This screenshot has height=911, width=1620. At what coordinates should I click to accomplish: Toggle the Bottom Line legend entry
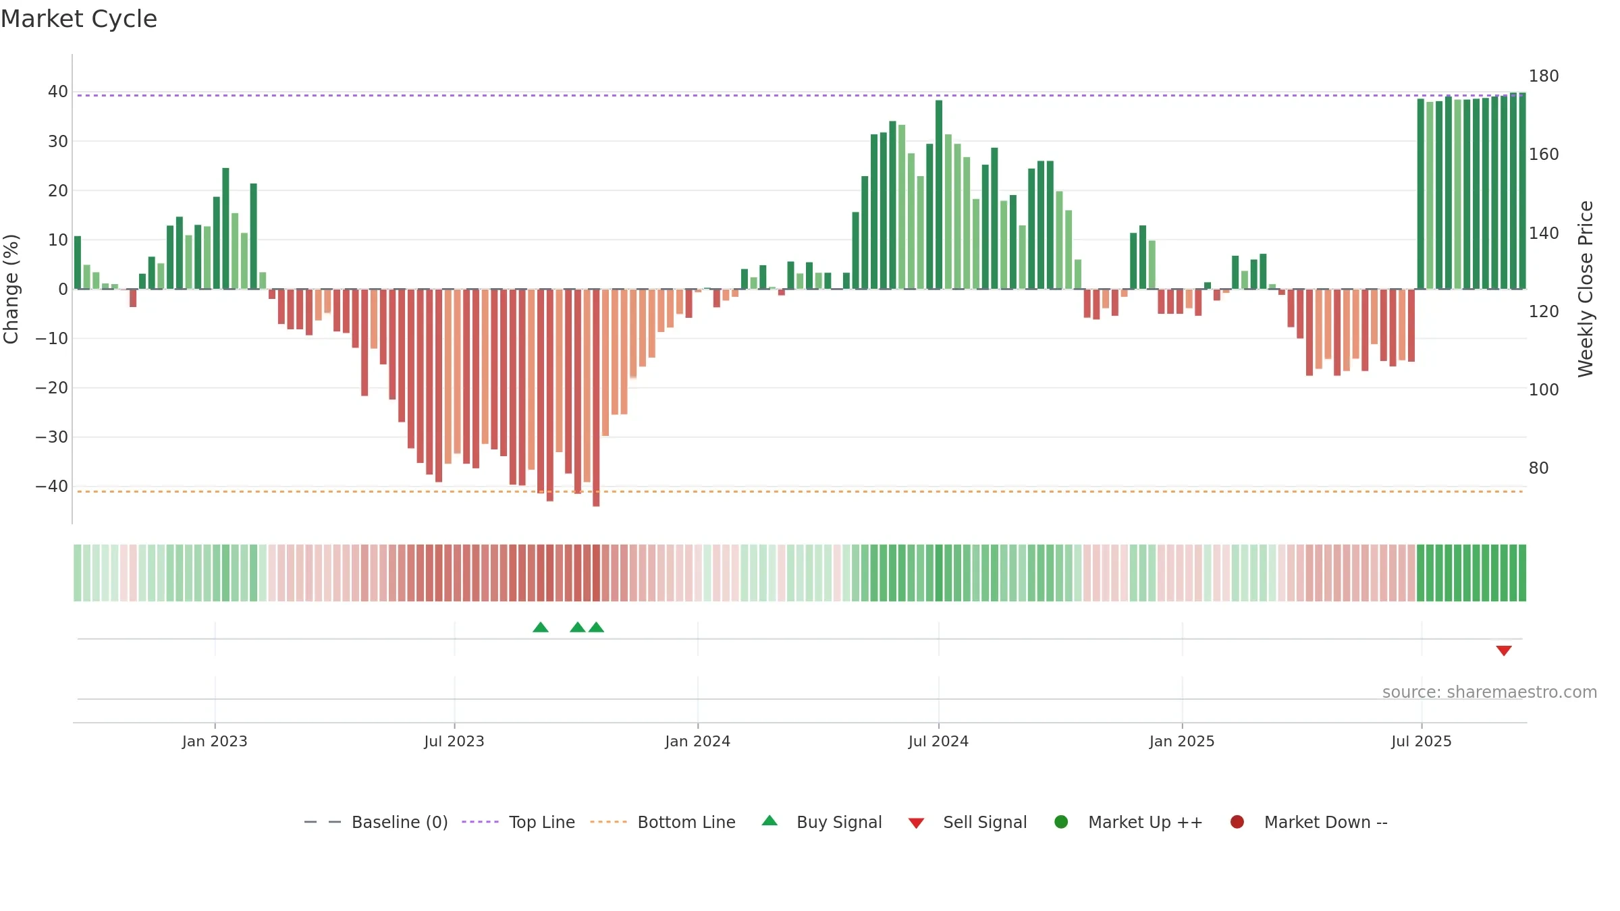click(x=663, y=822)
